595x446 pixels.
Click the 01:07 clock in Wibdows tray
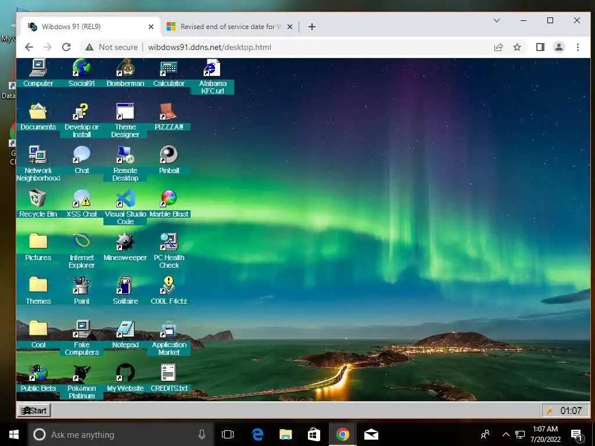pos(571,411)
